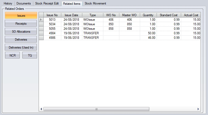The image size is (208, 115).
Task: Click the Type column header
Action: click(93, 15)
